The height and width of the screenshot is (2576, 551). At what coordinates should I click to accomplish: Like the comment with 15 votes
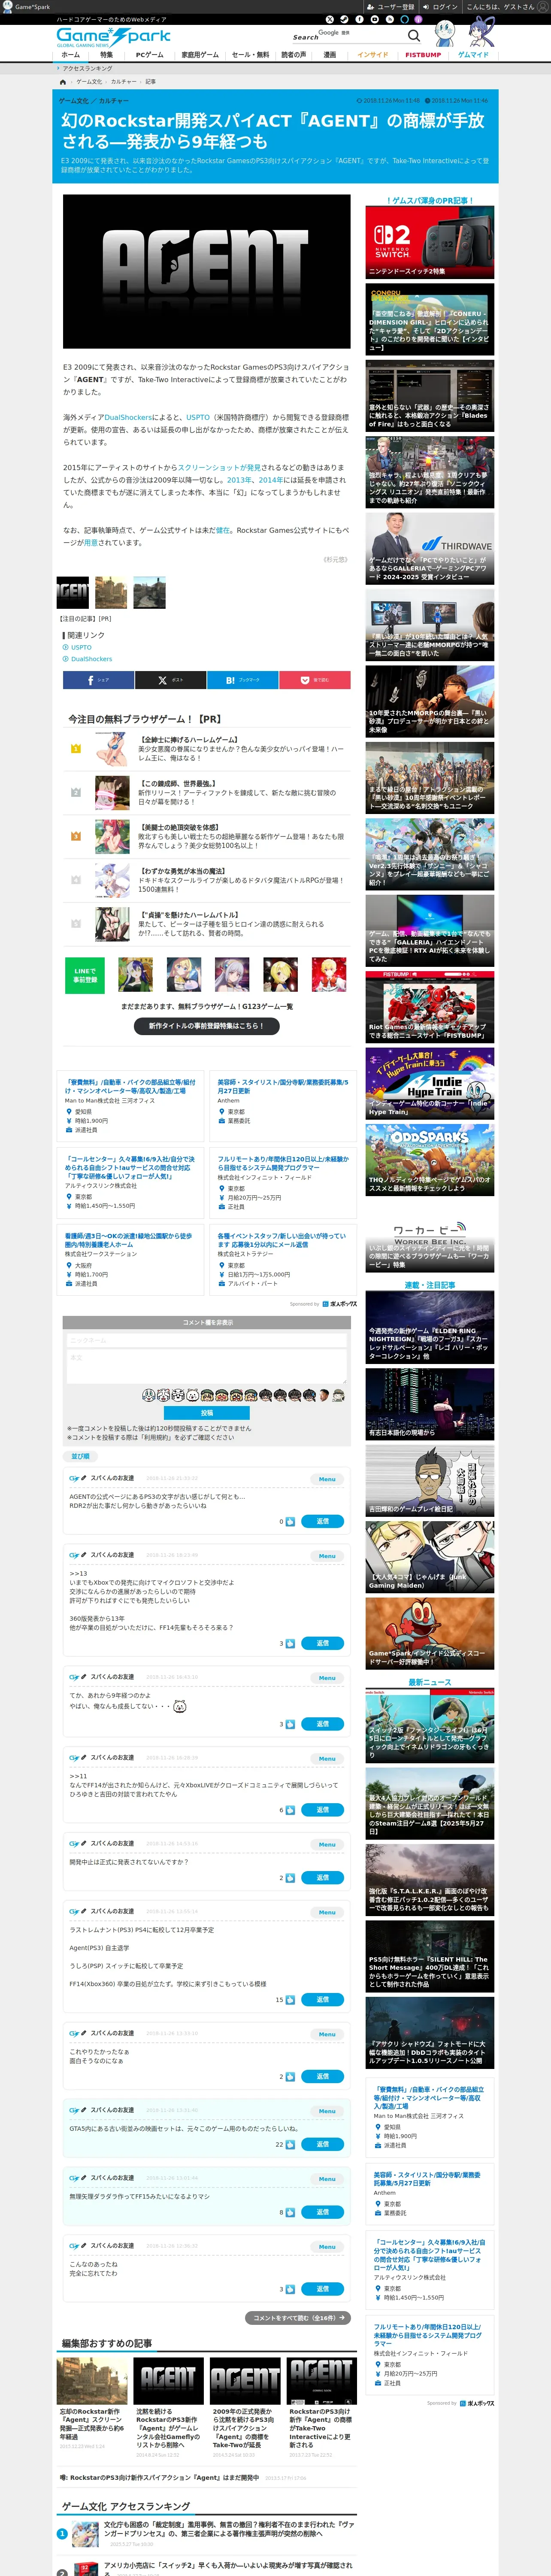(290, 1999)
